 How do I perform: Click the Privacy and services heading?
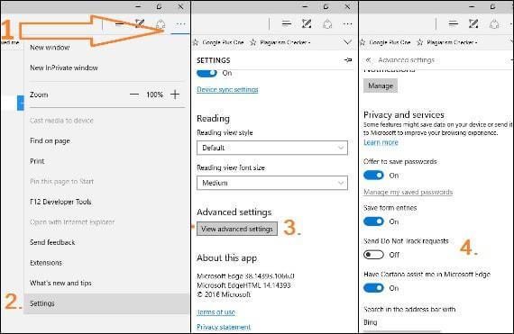point(404,115)
